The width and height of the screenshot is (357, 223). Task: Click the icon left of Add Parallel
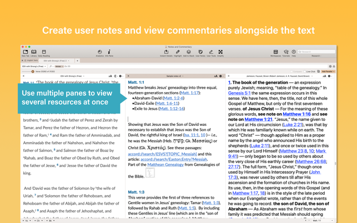318,72
